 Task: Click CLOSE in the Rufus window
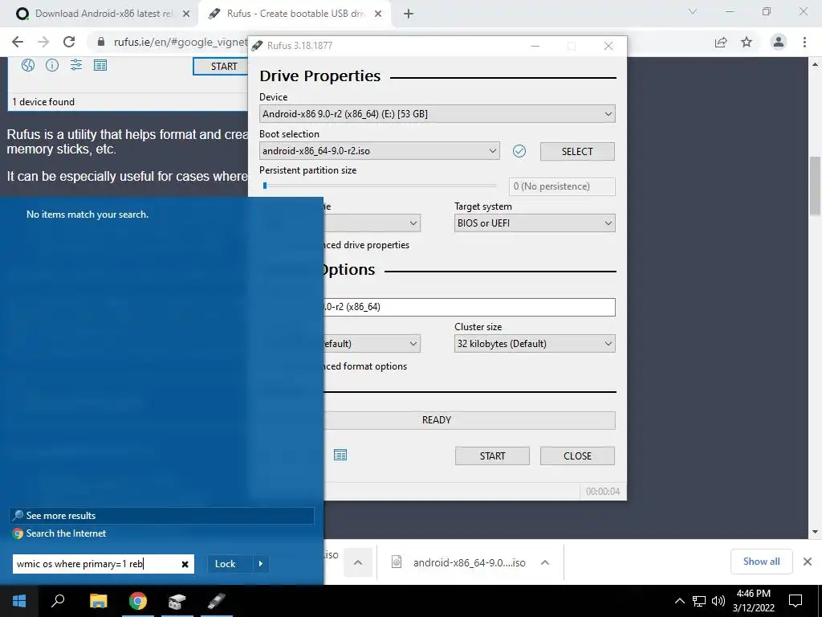[x=577, y=456]
